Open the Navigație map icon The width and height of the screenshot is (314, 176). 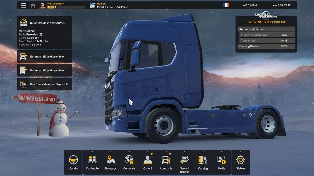tap(111, 160)
